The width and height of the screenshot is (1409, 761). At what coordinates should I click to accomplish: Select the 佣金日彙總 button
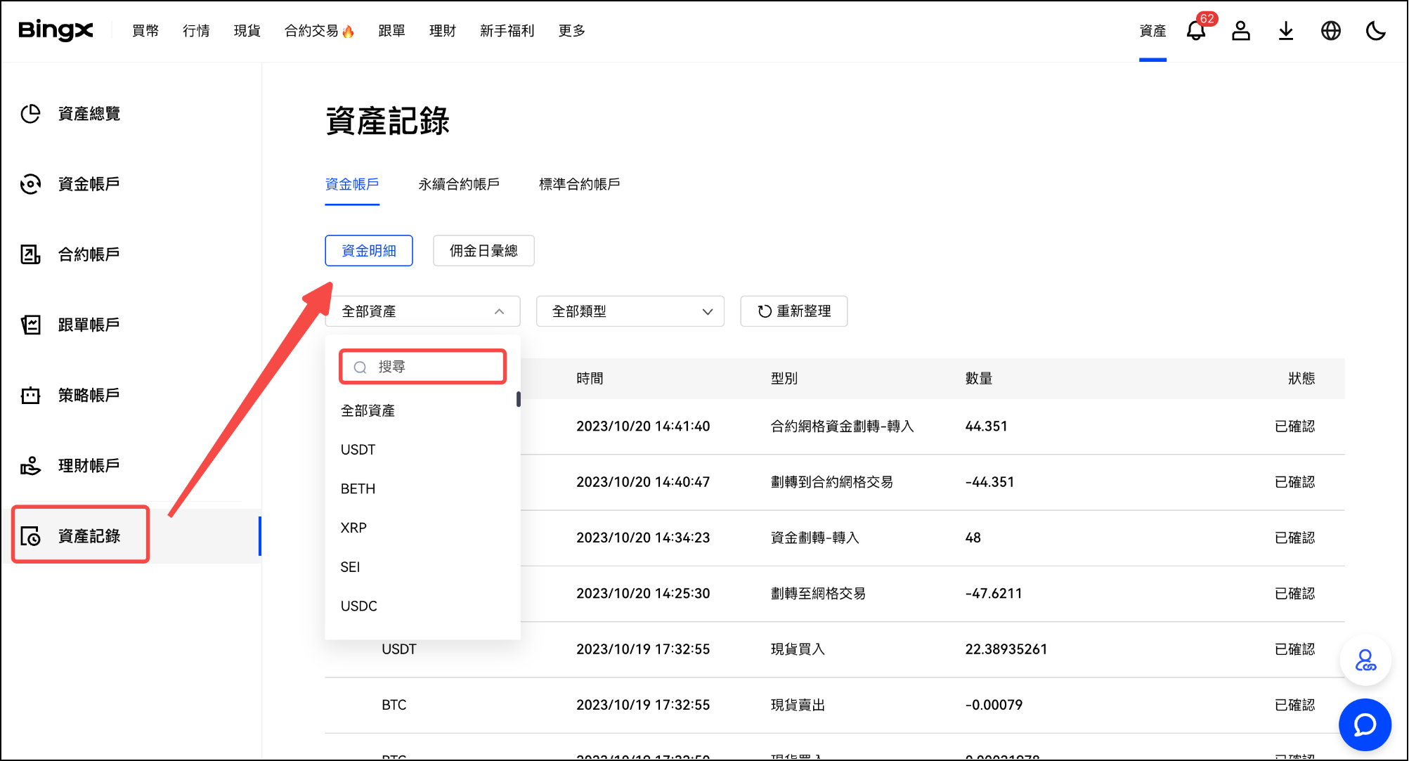(483, 251)
